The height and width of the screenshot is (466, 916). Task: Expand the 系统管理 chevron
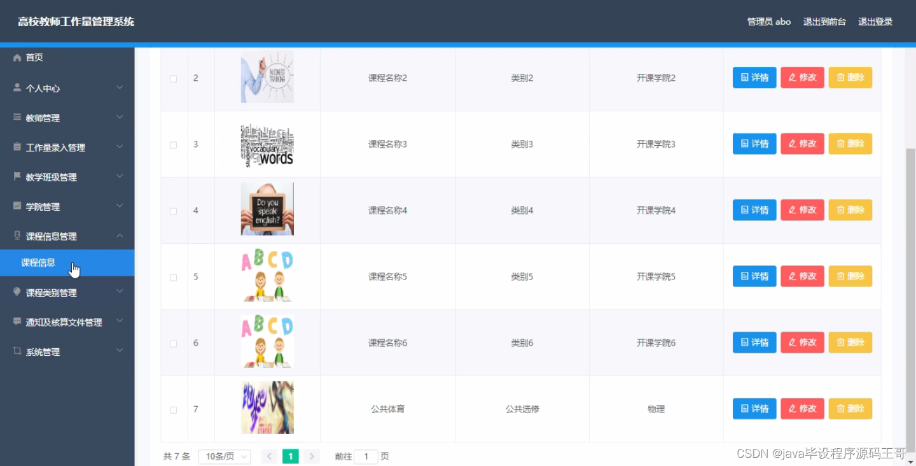(120, 351)
